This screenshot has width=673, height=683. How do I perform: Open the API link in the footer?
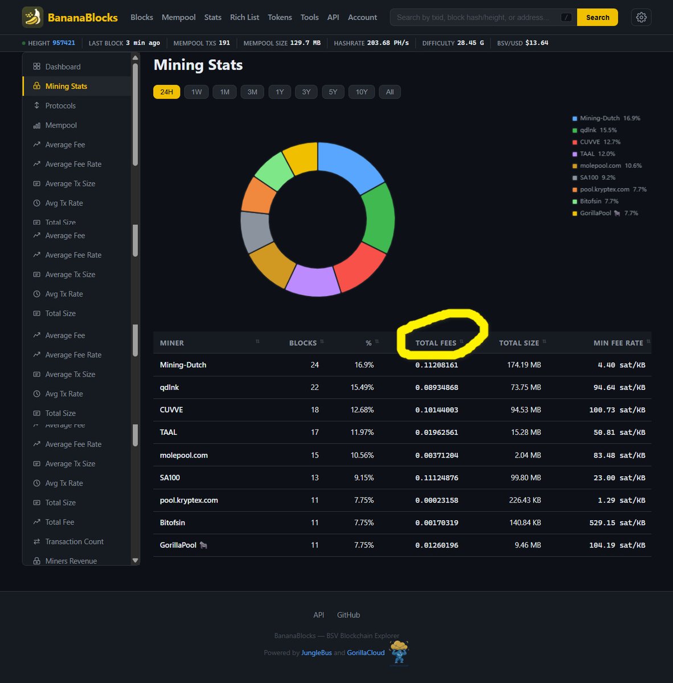(319, 615)
